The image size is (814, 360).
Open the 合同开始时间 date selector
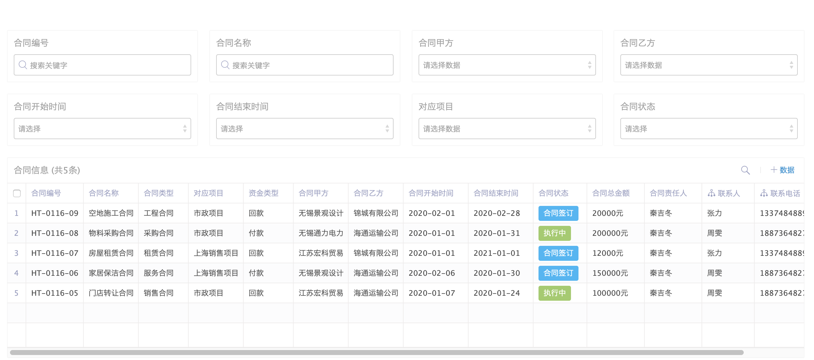point(102,129)
